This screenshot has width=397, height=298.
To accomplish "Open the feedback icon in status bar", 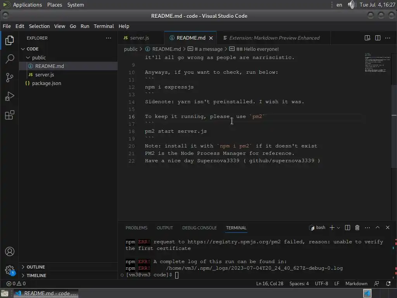I will 377,284.
